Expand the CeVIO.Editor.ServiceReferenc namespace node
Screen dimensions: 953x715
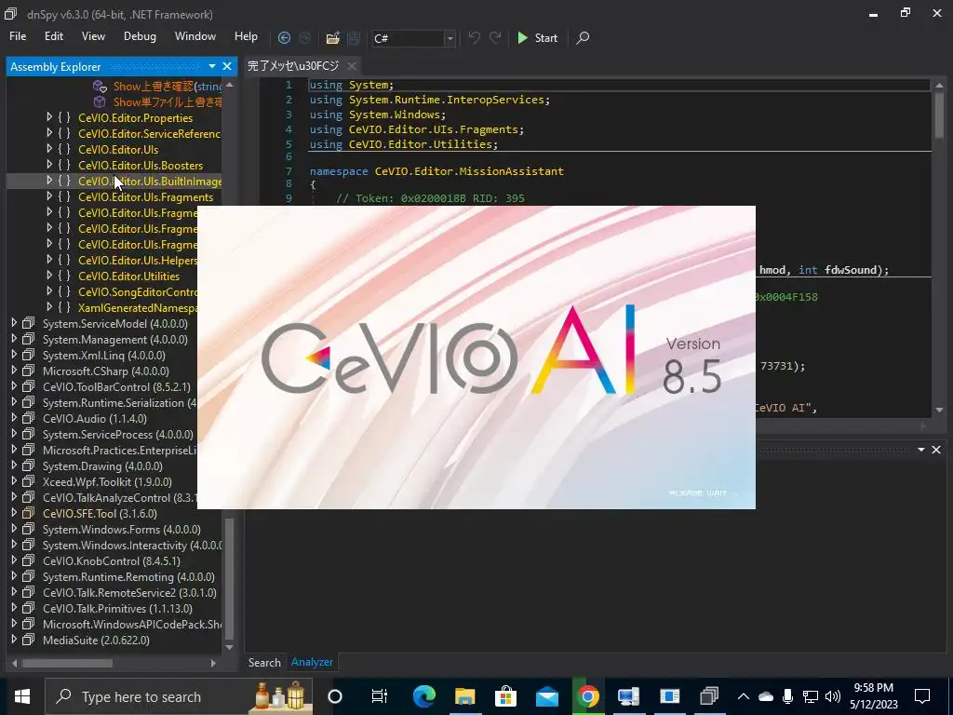click(x=49, y=132)
